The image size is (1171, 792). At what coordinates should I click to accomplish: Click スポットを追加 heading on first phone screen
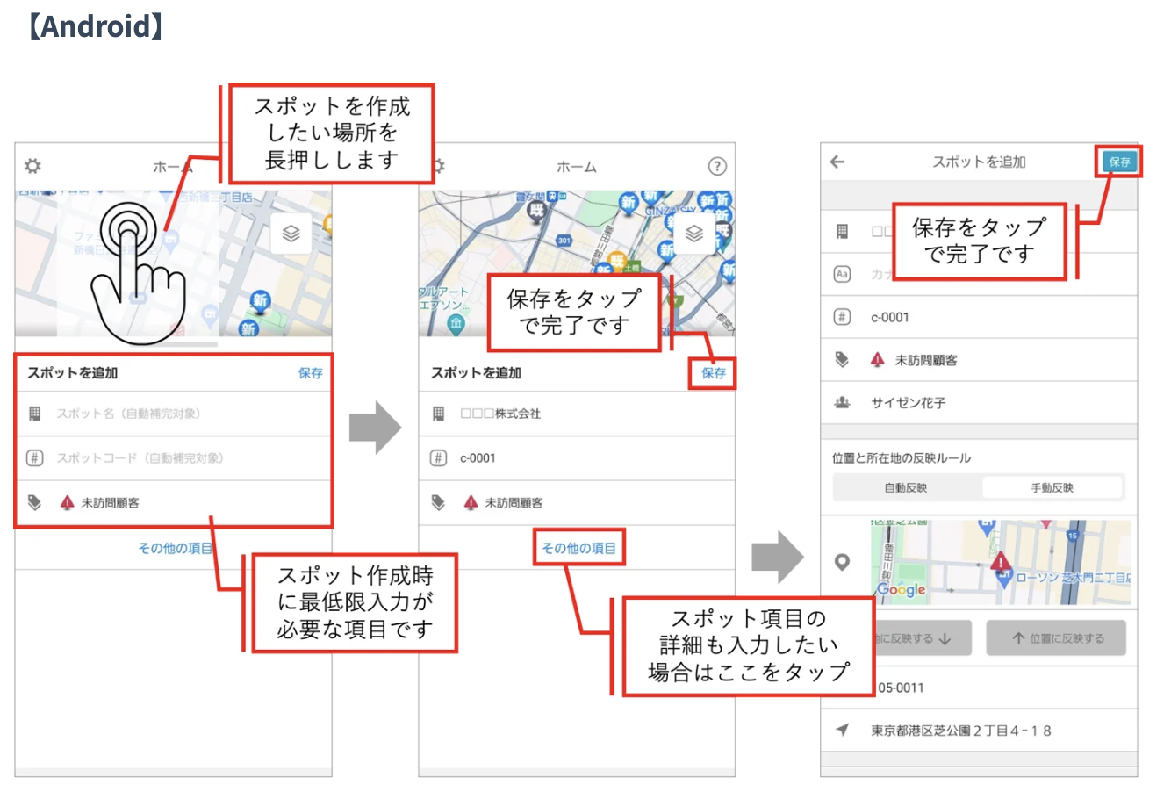(x=72, y=373)
